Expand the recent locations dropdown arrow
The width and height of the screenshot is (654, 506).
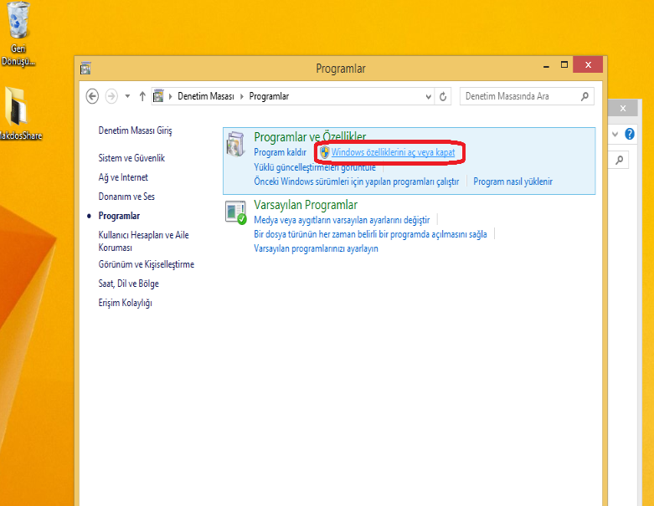pos(127,96)
